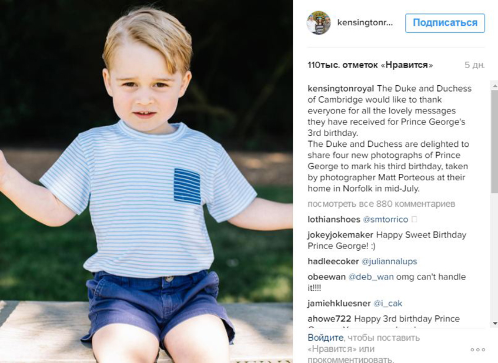Click the comments scrollbar down arrow

494,323
